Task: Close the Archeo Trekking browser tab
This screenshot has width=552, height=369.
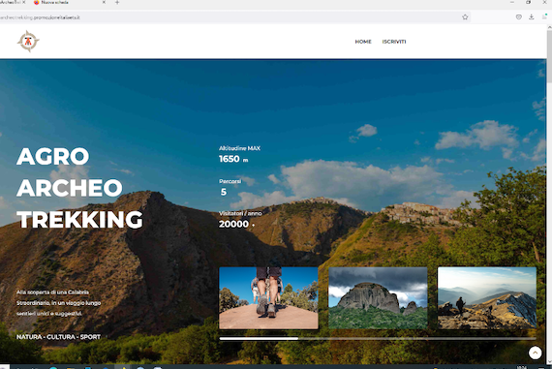Action: [x=24, y=3]
